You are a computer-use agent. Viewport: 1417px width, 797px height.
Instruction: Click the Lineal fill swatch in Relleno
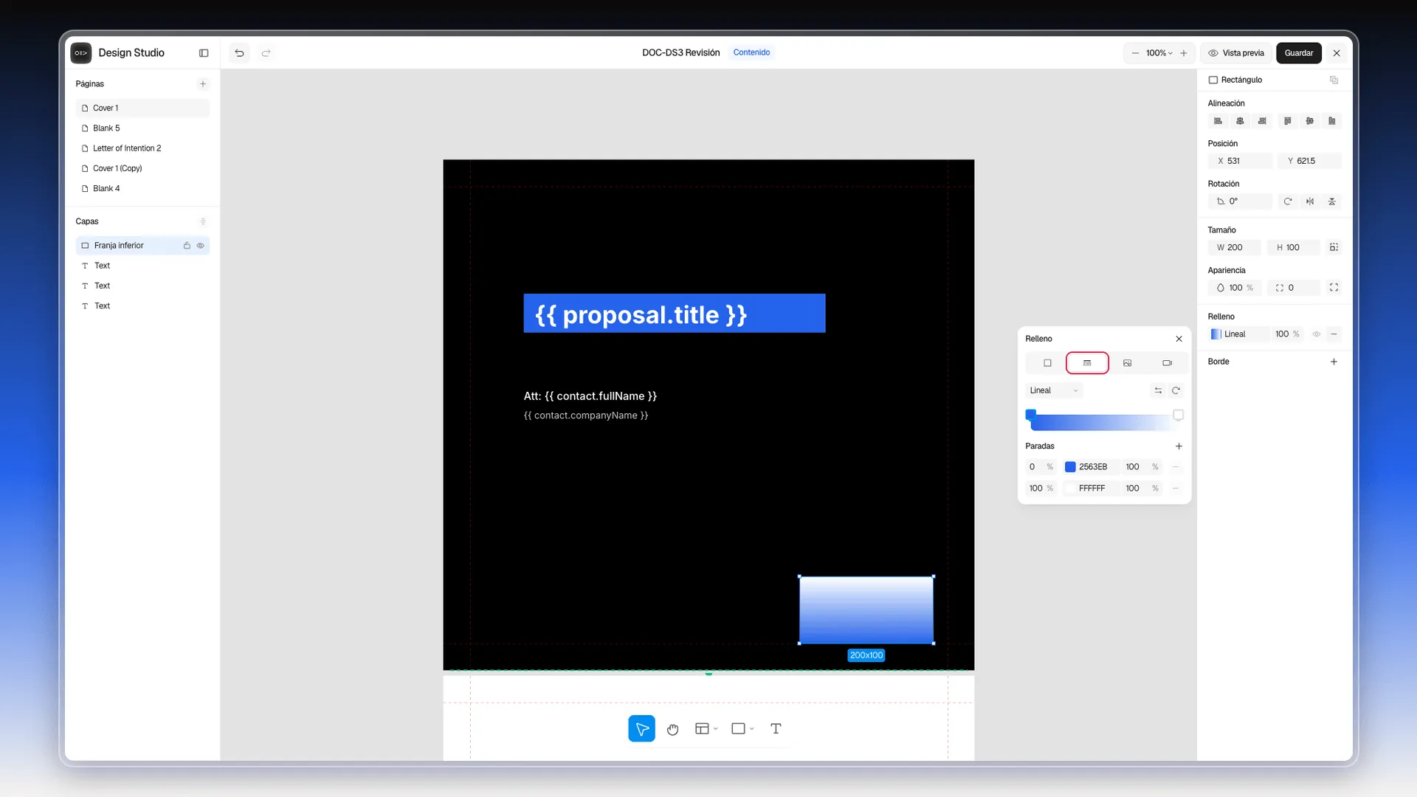(x=1216, y=334)
